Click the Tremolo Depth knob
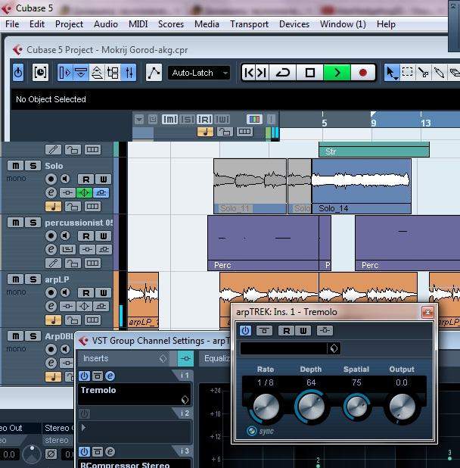This screenshot has width=460, height=468. (x=310, y=407)
